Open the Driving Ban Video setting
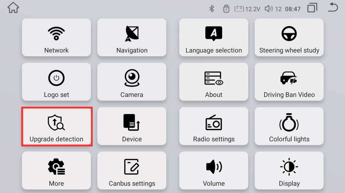Viewport: 345px width, 193px height. pos(289,82)
